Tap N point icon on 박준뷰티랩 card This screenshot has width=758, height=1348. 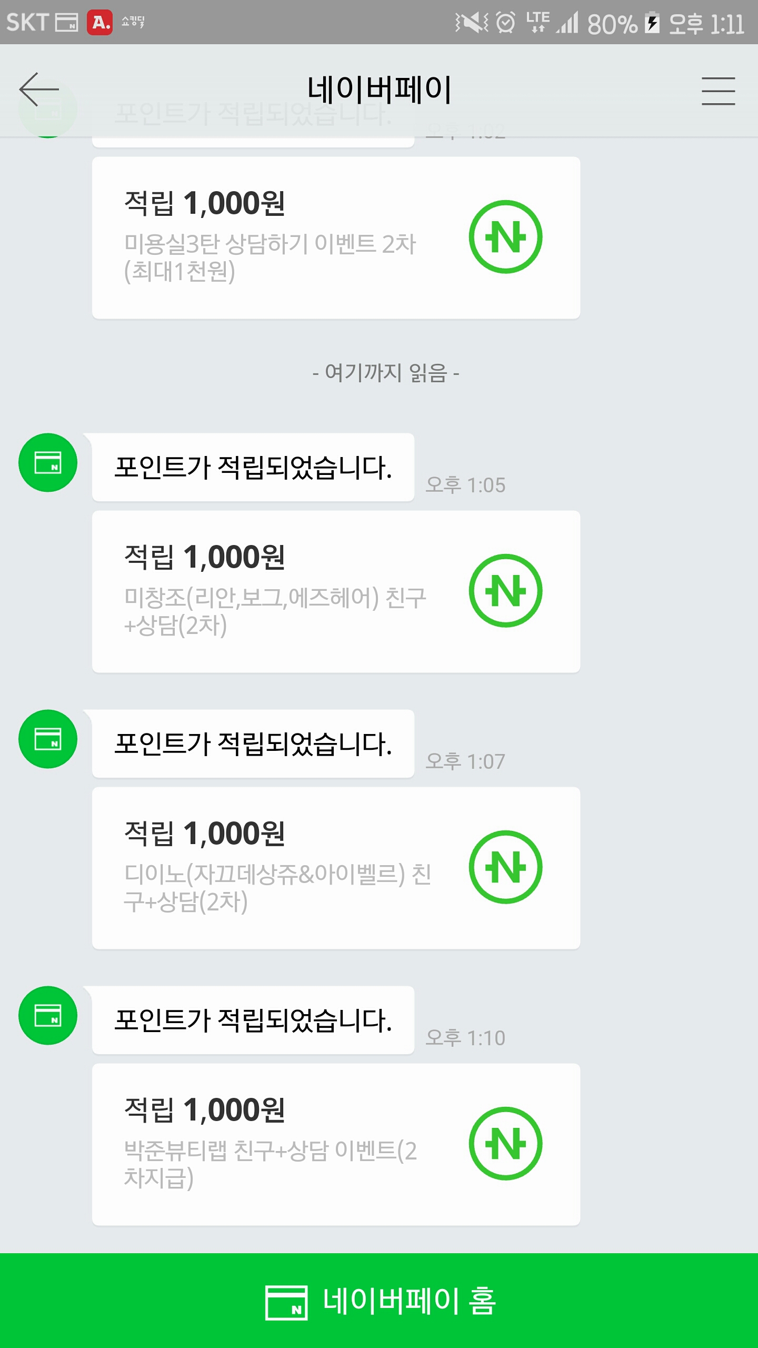pos(505,1144)
